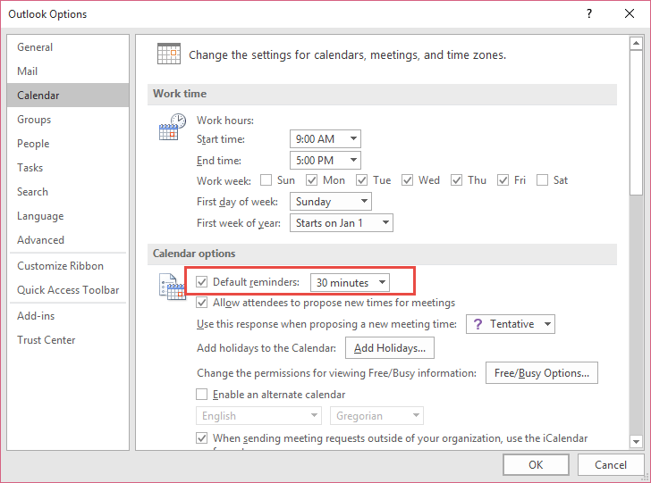
Task: Open the First week of year dropdown
Action: 342,222
